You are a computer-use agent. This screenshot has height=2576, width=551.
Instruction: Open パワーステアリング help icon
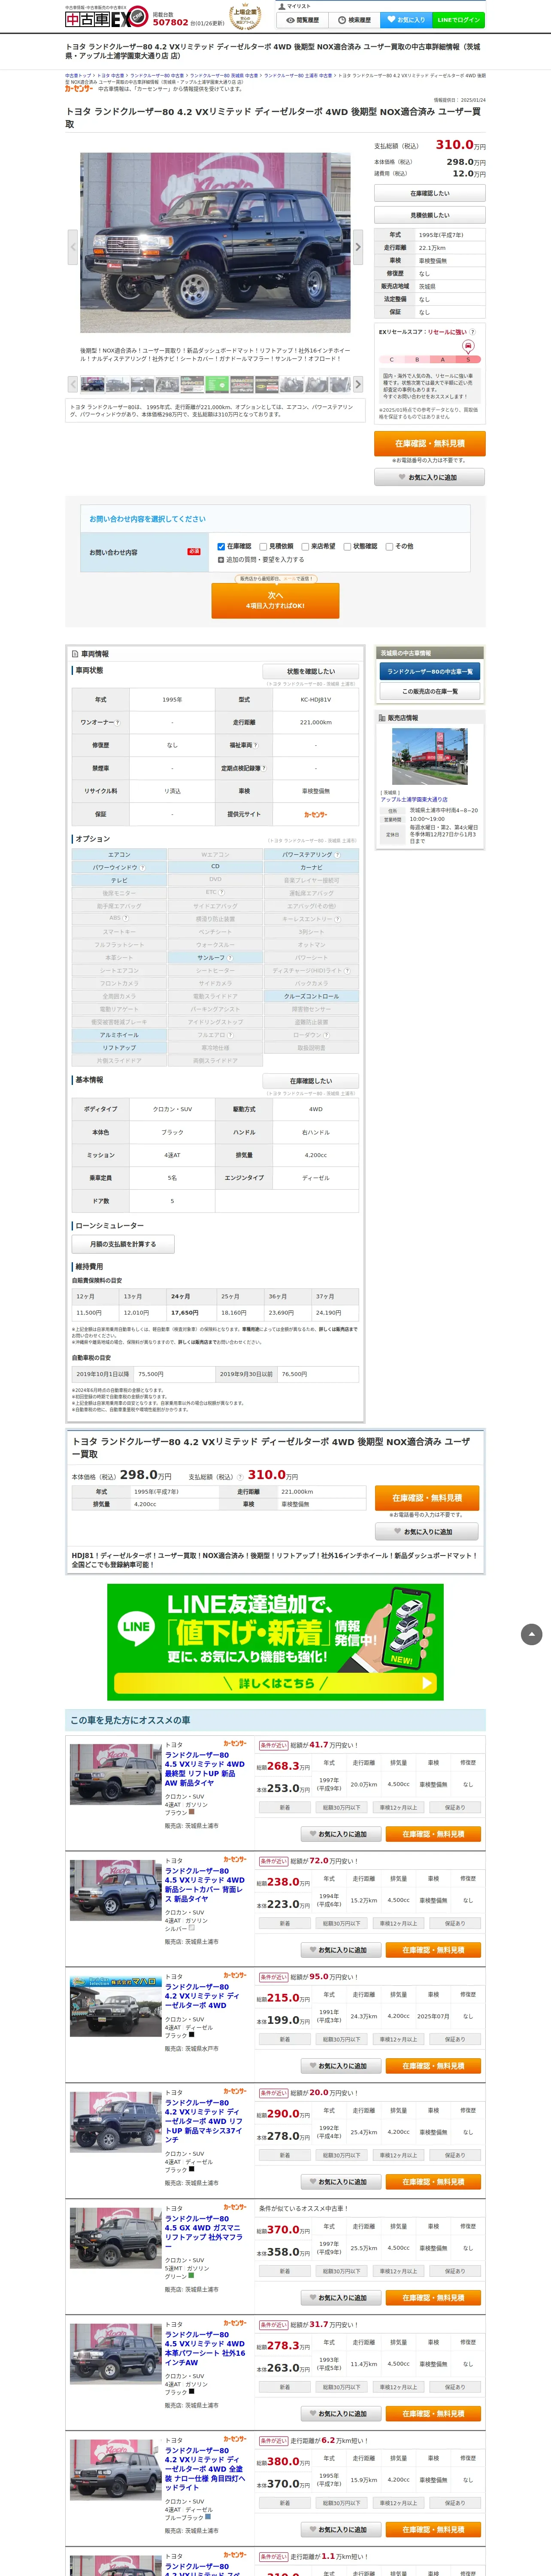337,854
